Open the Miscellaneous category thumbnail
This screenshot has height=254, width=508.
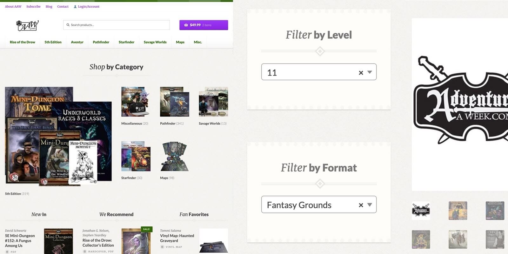point(136,102)
